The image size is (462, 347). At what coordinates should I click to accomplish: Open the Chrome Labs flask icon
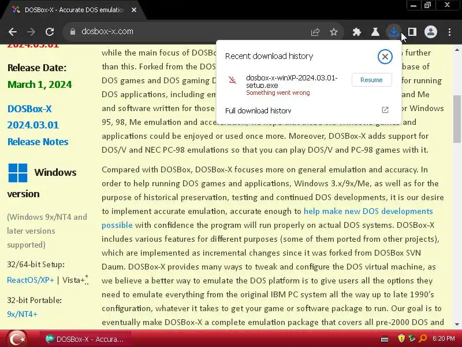tap(375, 32)
